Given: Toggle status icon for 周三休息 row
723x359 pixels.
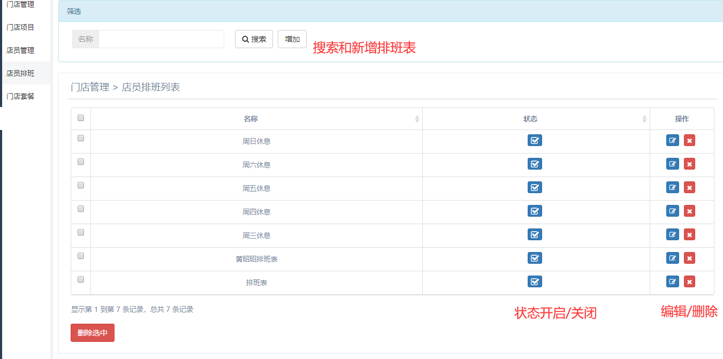Looking at the screenshot, I should click(x=535, y=234).
